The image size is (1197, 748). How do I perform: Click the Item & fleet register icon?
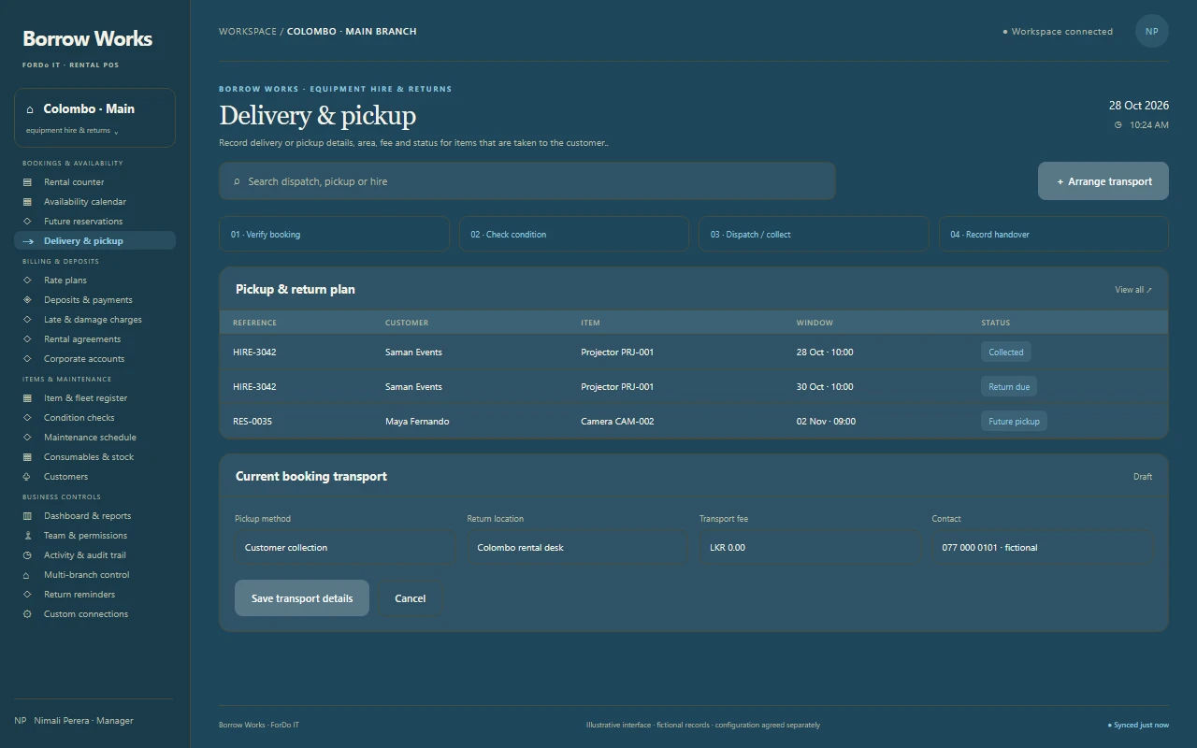click(27, 398)
